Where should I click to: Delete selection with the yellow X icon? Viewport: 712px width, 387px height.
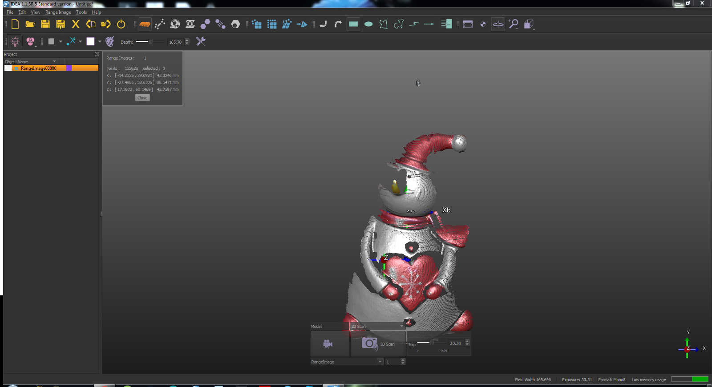[76, 24]
